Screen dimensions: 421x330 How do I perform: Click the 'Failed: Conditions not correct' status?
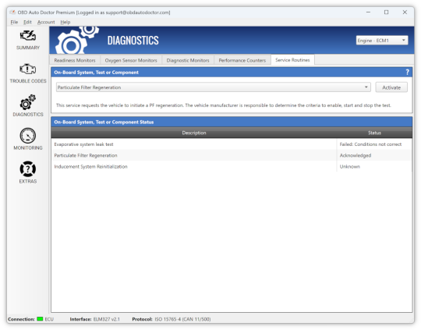pos(370,144)
